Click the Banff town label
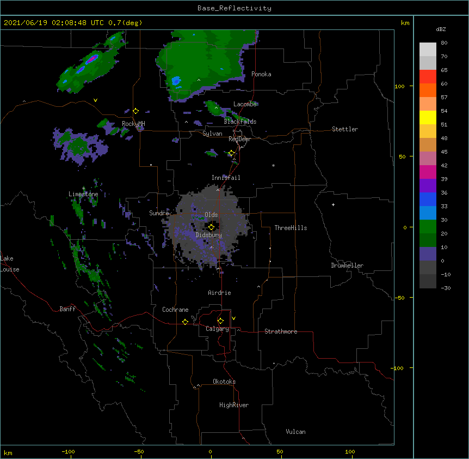 tap(67, 309)
